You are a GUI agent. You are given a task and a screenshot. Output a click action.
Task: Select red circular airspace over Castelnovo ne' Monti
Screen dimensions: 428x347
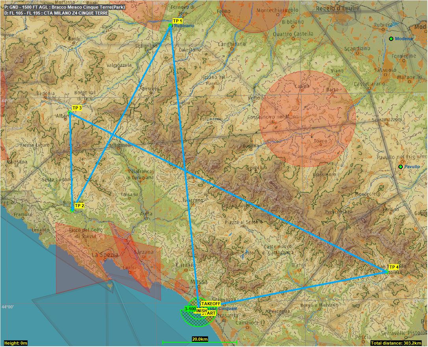coord(307,118)
